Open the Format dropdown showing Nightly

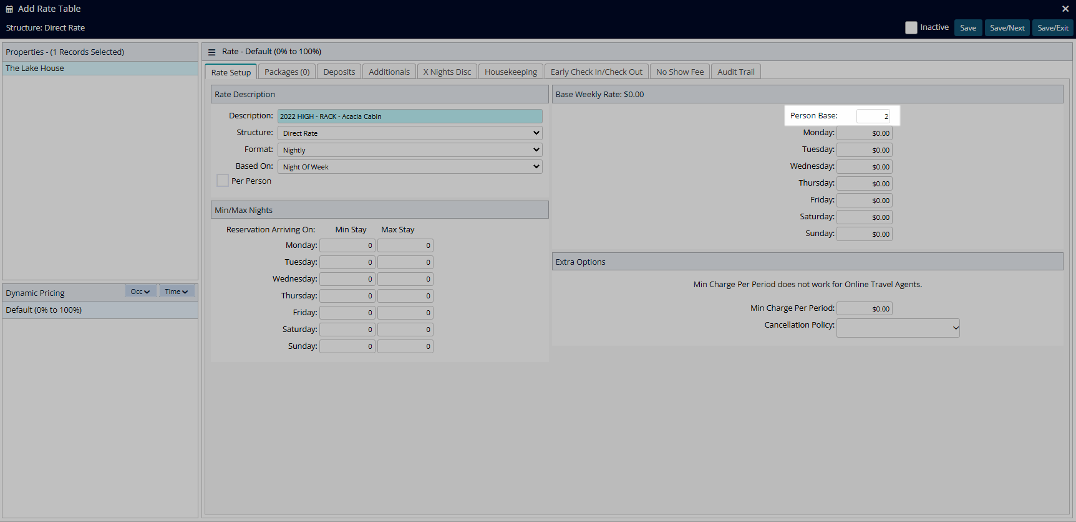[x=410, y=149]
